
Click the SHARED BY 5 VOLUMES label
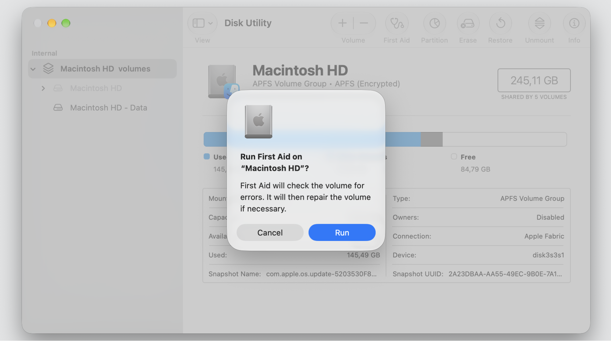click(534, 97)
